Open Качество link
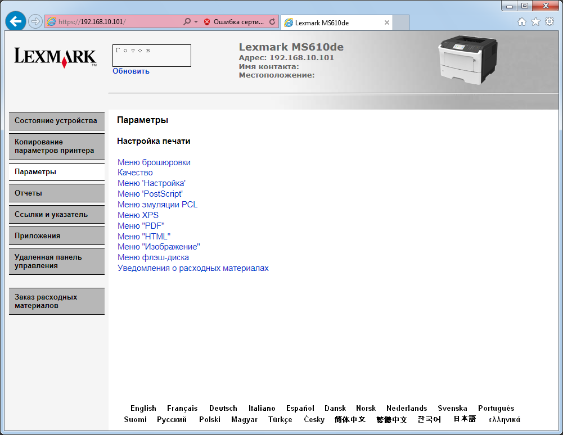The height and width of the screenshot is (435, 563). click(135, 173)
